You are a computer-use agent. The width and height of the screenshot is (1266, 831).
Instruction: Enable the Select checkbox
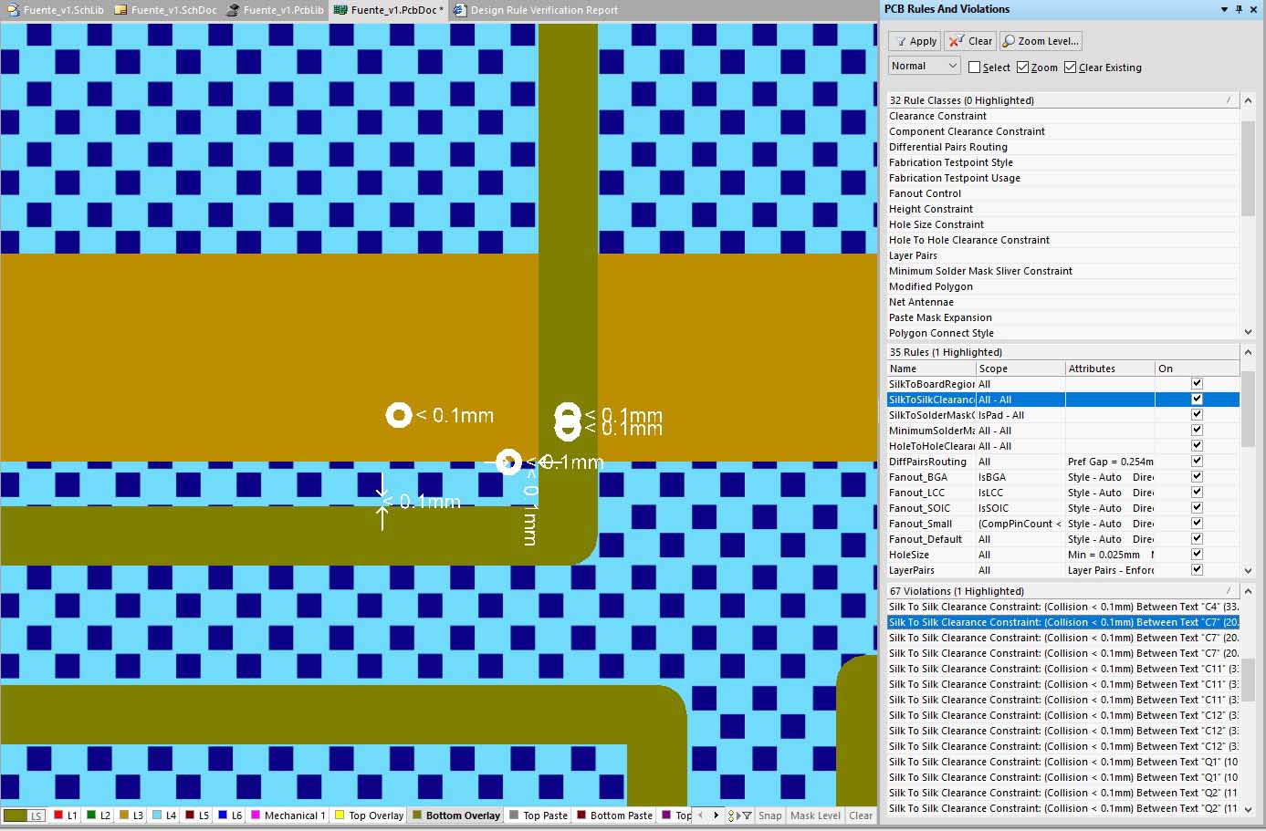click(x=974, y=67)
